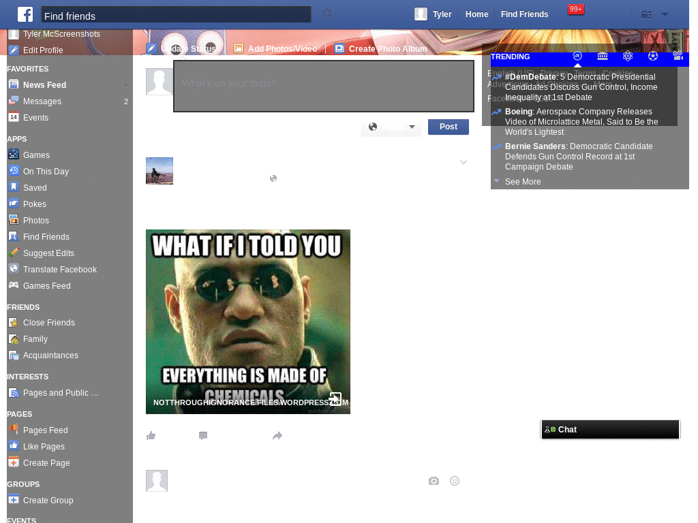Expand the News Feed options arrow

pos(125,85)
